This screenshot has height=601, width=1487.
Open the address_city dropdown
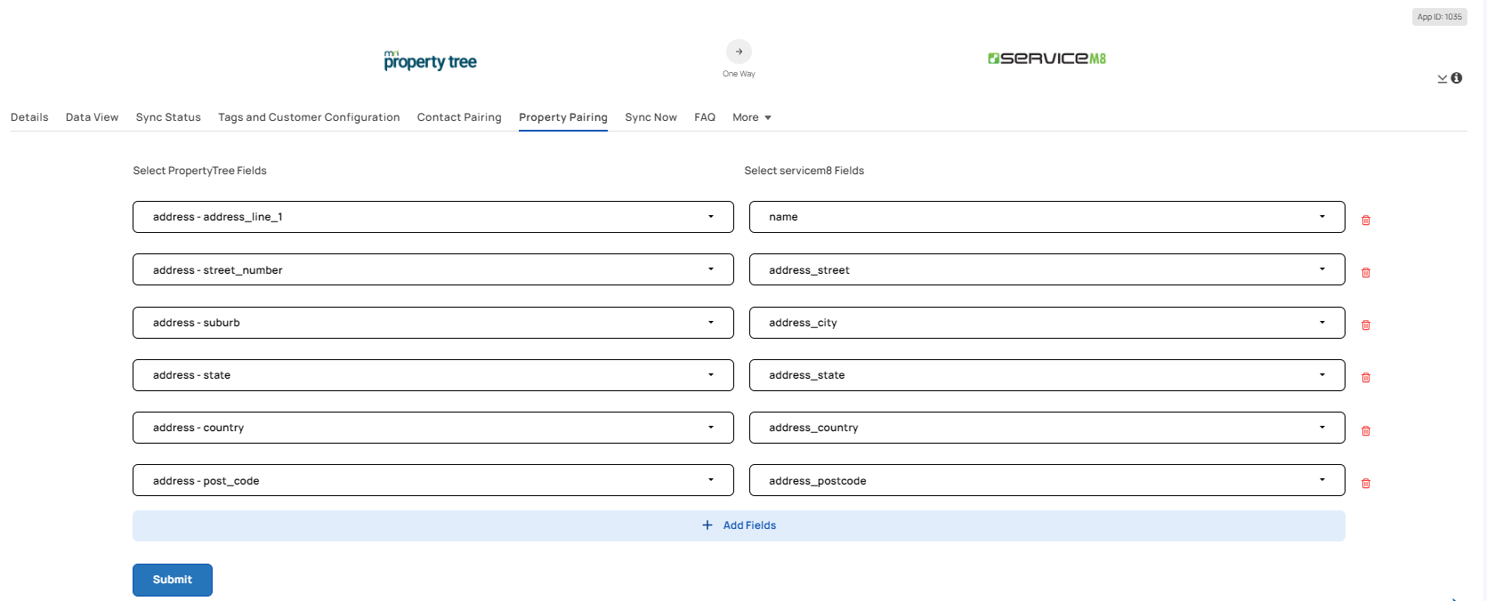(x=1047, y=323)
